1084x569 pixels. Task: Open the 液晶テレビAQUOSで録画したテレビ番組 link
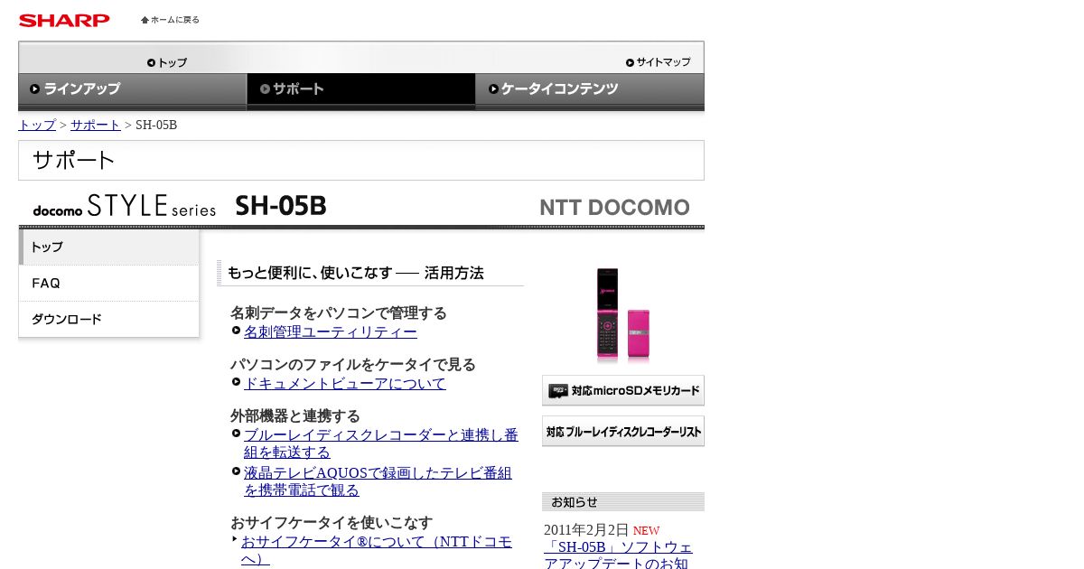coord(378,481)
